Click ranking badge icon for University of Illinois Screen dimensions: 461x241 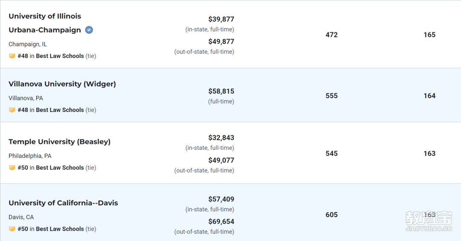[12, 56]
